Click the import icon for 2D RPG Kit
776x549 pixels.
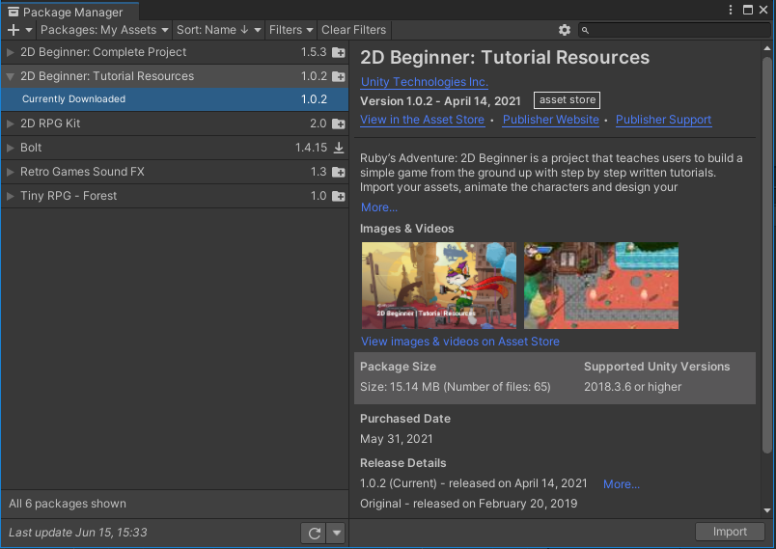click(338, 124)
